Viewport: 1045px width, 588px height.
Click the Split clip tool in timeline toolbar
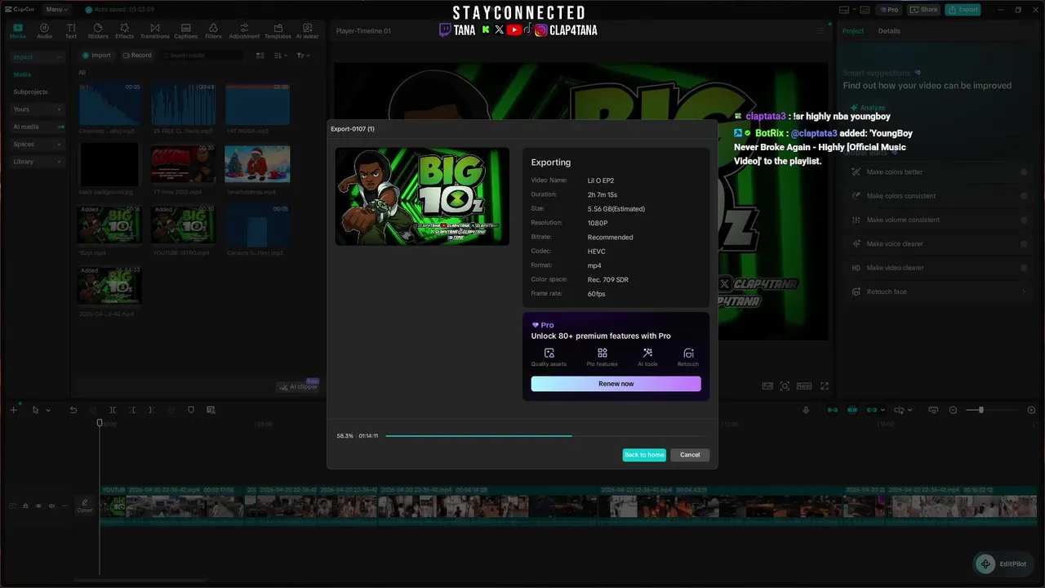pyautogui.click(x=113, y=410)
